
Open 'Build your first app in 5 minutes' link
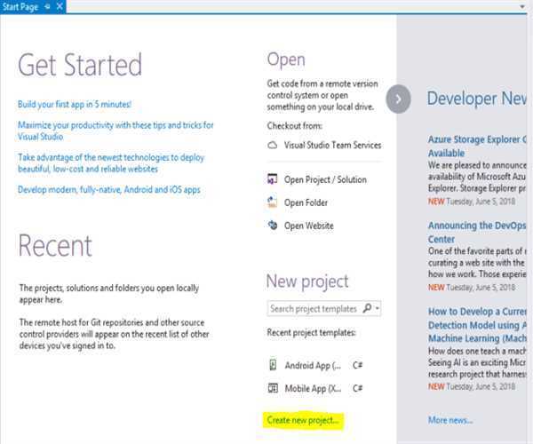coord(75,104)
